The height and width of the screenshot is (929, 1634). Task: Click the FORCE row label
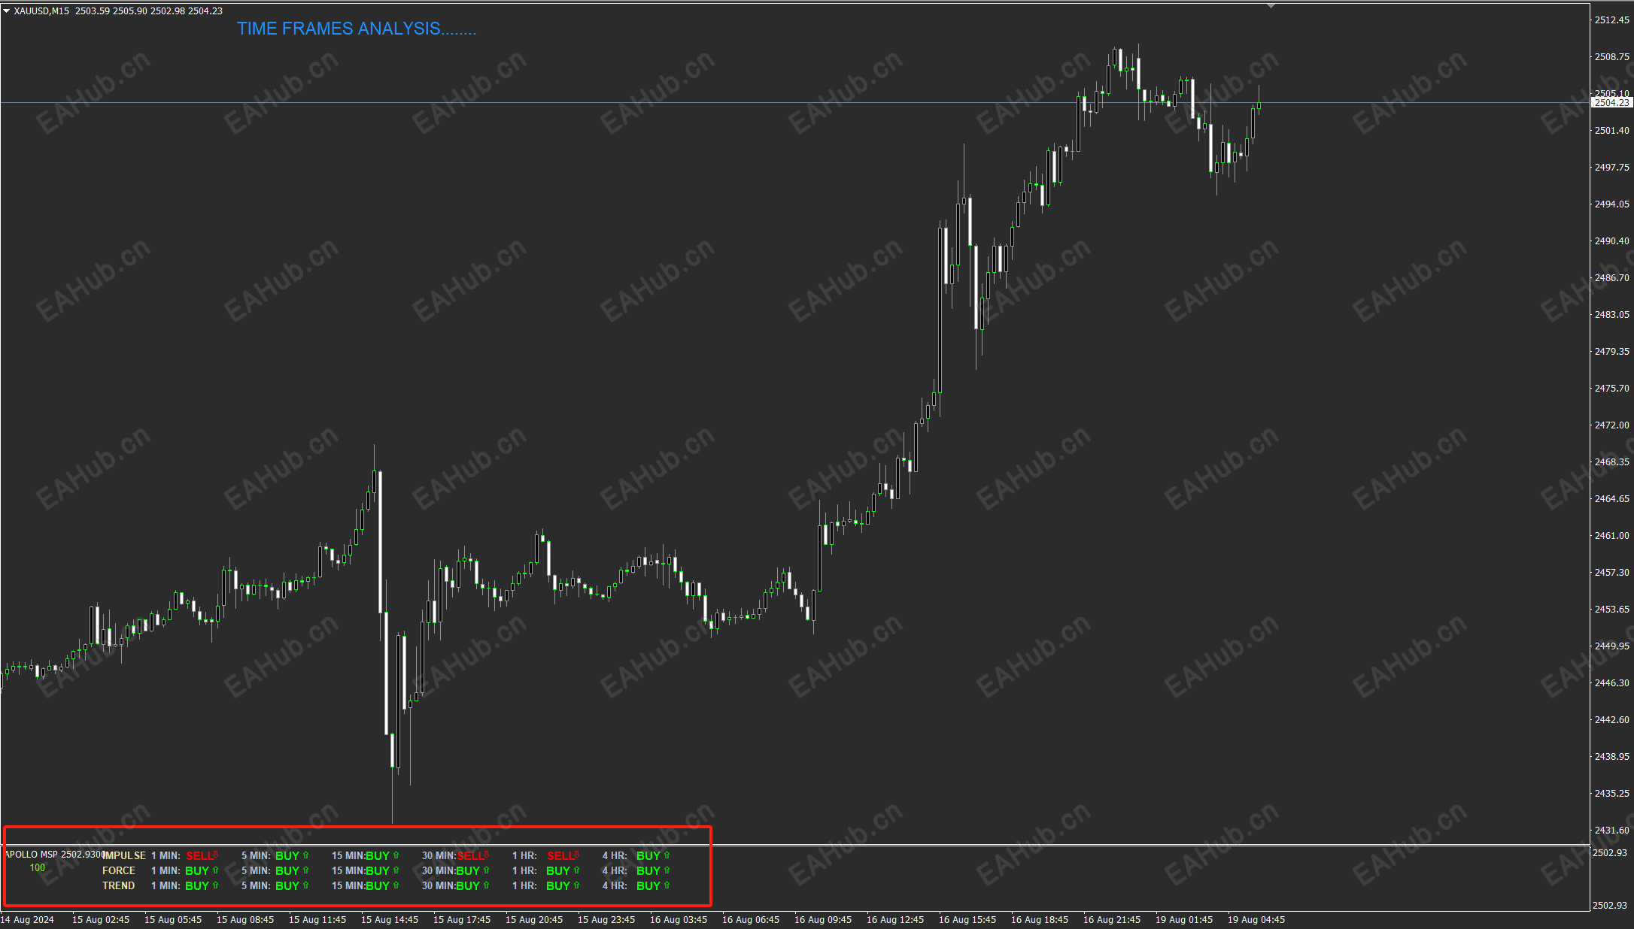[119, 870]
